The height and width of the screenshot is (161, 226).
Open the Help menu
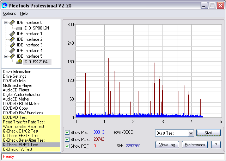(24, 13)
